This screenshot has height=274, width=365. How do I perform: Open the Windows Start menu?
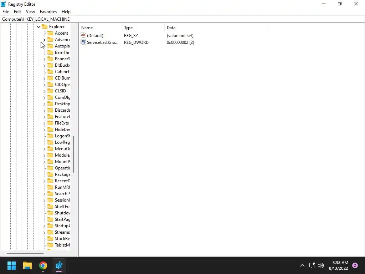11,265
